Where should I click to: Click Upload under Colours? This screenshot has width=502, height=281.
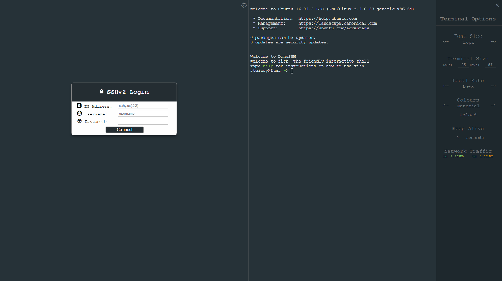coord(468,115)
